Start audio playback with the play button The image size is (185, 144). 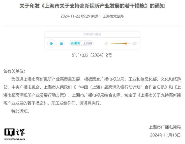(x=51, y=44)
